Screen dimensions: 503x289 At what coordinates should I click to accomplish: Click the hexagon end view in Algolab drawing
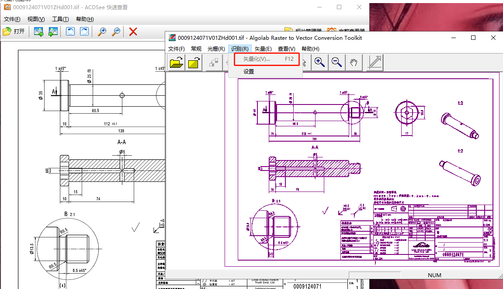406,113
